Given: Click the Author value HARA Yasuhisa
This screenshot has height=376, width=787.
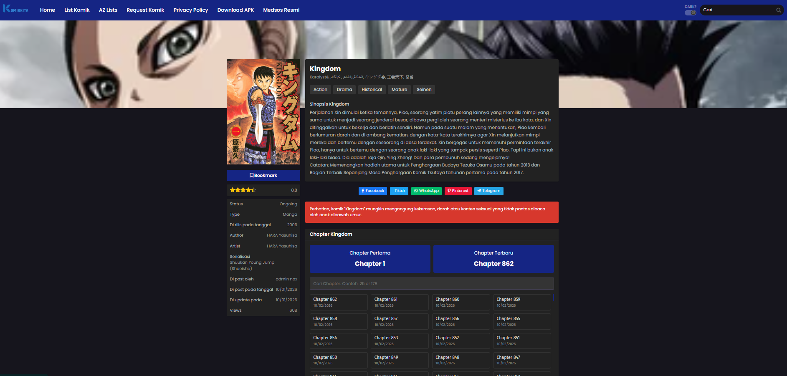Looking at the screenshot, I should click(x=282, y=235).
